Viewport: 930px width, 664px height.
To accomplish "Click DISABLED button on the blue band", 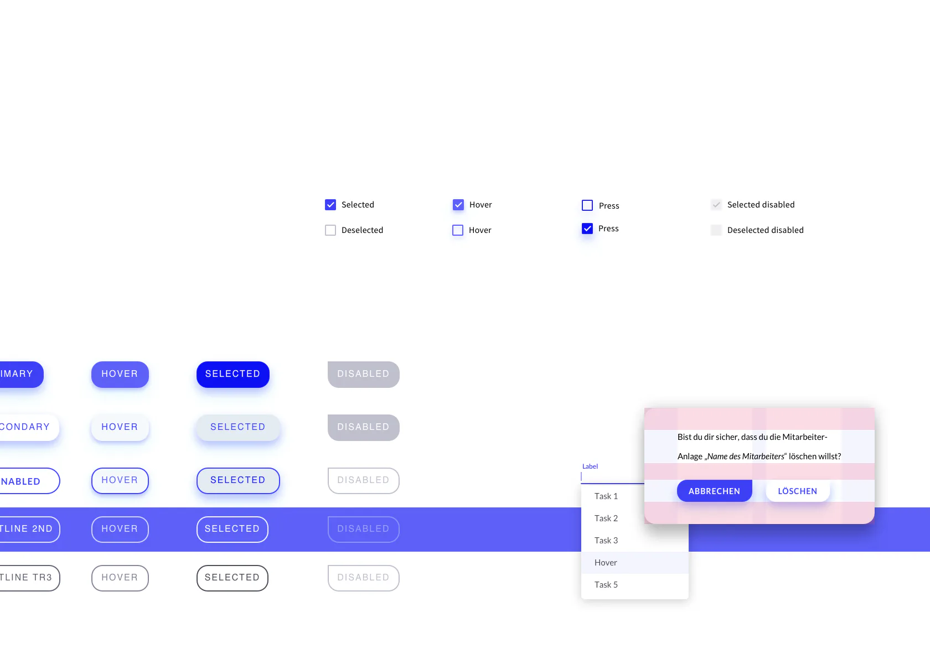I will click(x=364, y=530).
